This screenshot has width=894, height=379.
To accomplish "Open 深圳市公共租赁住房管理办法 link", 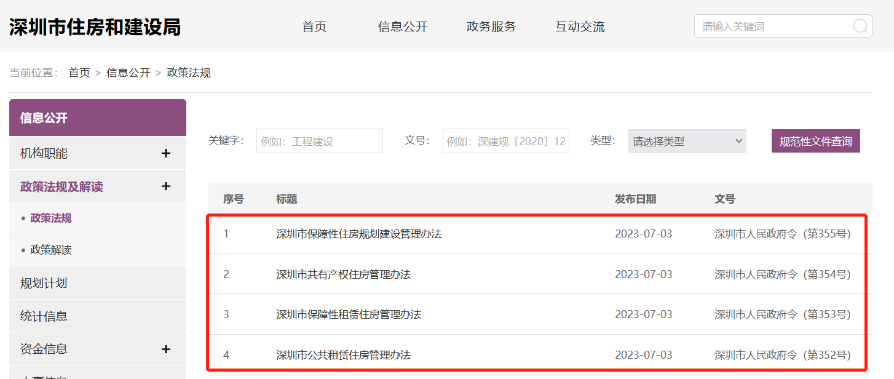I will click(x=343, y=355).
